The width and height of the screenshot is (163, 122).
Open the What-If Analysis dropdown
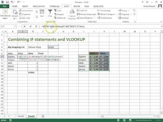coord(107,14)
